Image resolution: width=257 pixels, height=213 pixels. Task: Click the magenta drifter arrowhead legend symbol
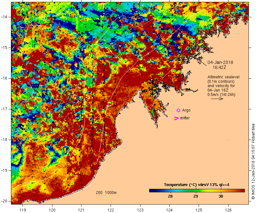tap(176, 118)
